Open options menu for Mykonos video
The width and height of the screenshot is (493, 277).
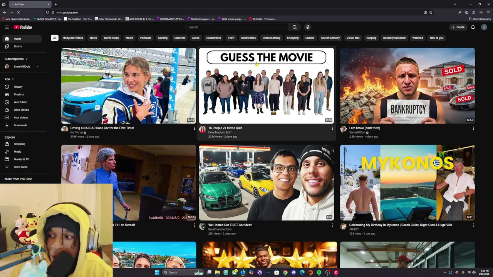pos(473,225)
